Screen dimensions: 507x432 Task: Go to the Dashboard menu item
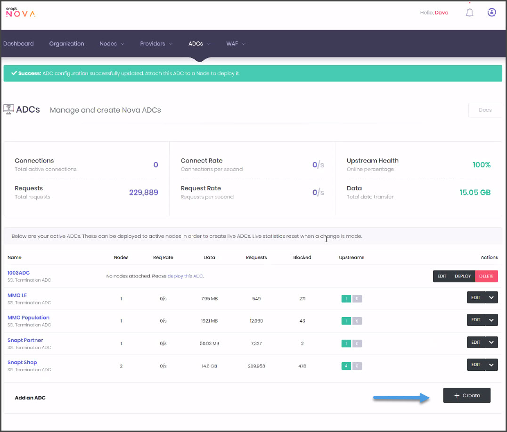point(18,44)
